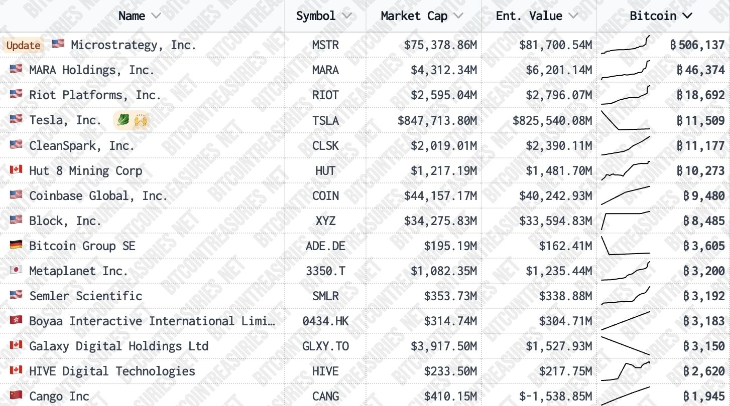Sort table using the Symbol column arrow

tap(346, 16)
